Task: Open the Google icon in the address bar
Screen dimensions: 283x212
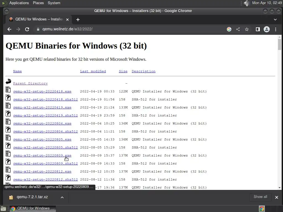Action: [x=229, y=29]
